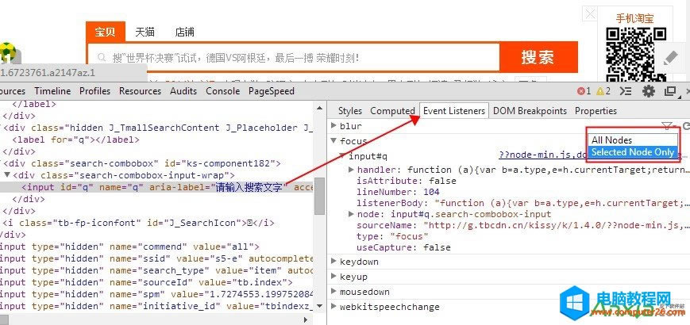690x325 pixels.
Task: Click the red error count icon
Action: point(581,91)
